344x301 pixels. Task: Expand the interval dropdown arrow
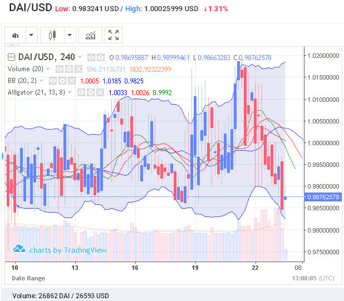32,35
